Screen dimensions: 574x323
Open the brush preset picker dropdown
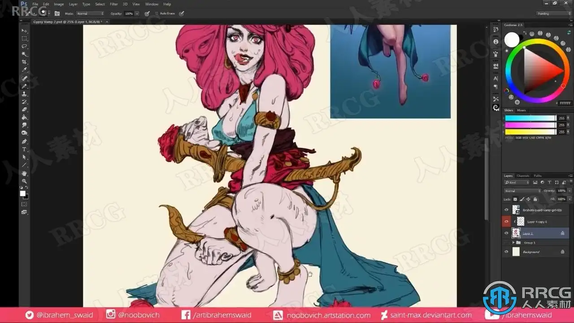click(49, 13)
